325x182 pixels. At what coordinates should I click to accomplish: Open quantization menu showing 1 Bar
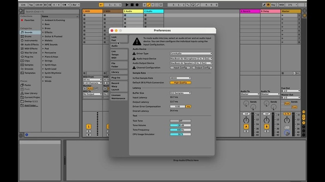point(75,5)
